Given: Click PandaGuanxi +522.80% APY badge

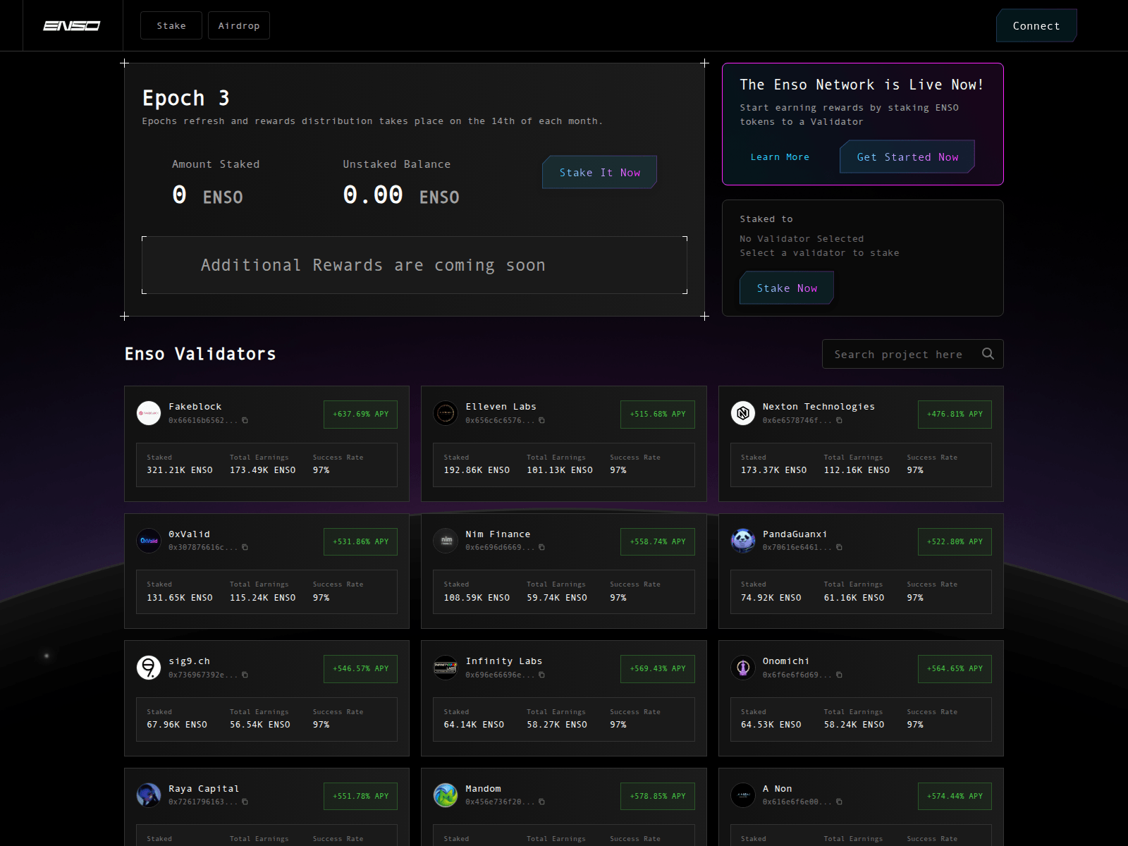Looking at the screenshot, I should point(955,541).
